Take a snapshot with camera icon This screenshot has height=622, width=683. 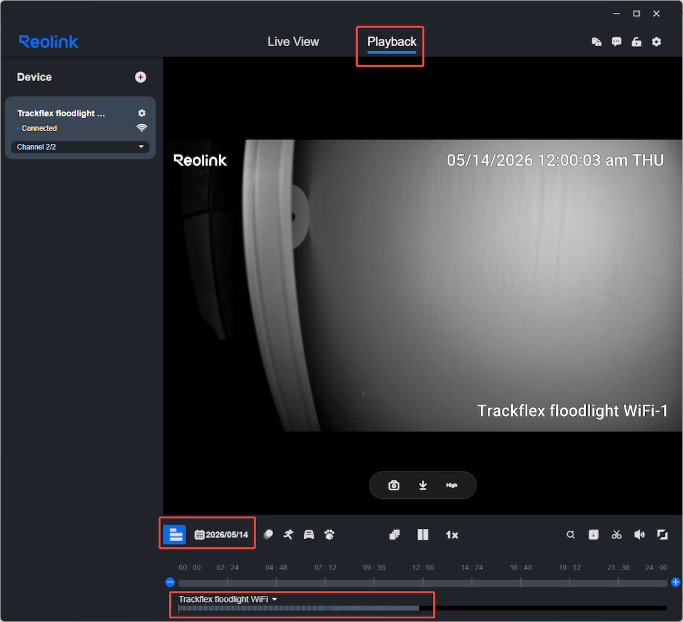394,486
